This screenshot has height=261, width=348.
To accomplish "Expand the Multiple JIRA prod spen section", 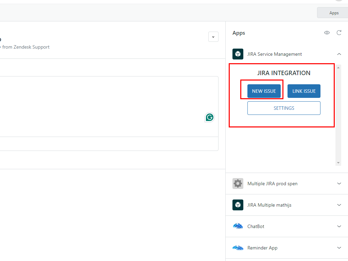I will [x=339, y=184].
